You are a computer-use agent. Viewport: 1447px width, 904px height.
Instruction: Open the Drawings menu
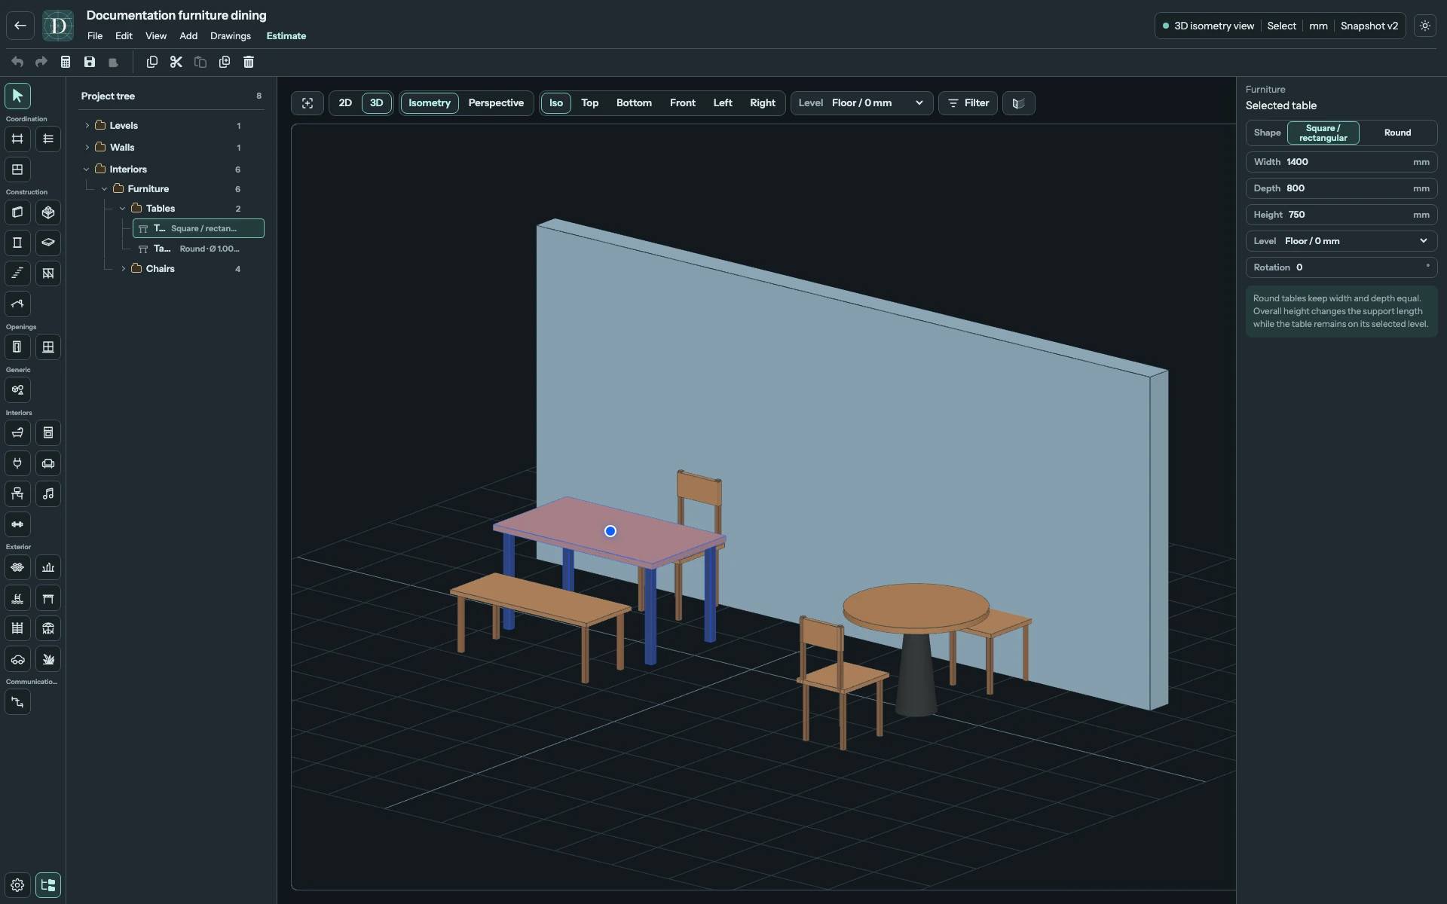click(x=231, y=36)
